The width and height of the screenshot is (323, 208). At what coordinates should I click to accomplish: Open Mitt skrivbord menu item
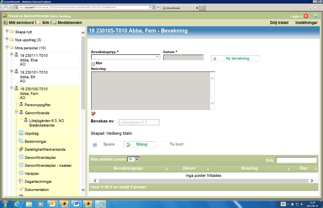(x=21, y=23)
